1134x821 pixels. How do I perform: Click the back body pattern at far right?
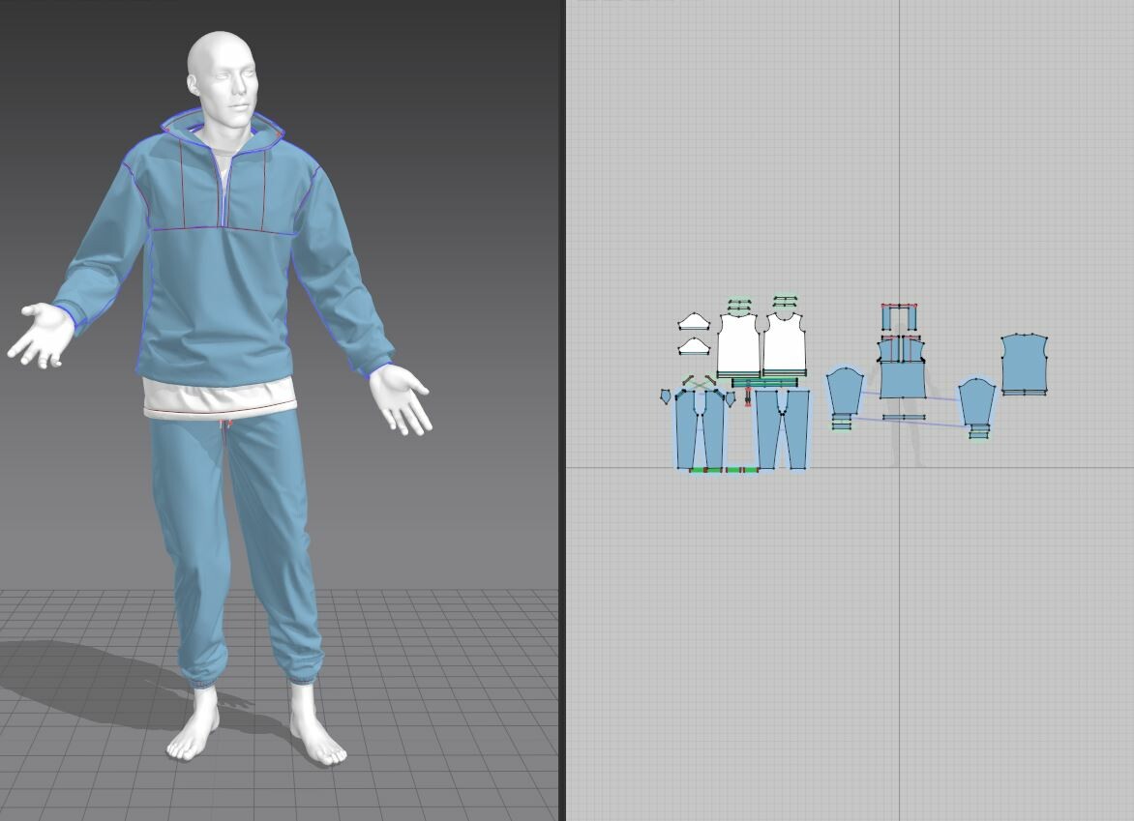tap(1024, 362)
